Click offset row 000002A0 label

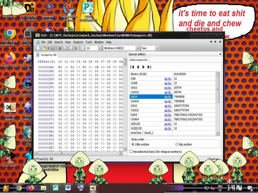point(46,67)
